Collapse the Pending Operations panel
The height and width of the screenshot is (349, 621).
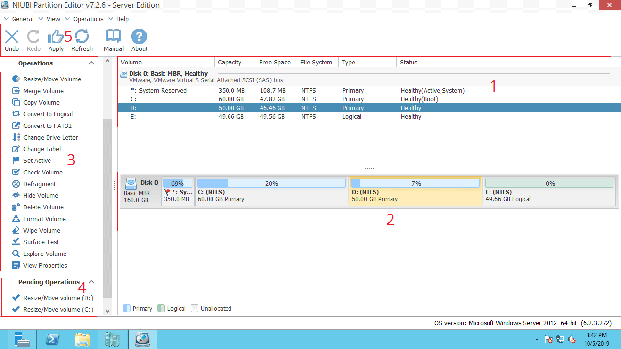pyautogui.click(x=91, y=282)
